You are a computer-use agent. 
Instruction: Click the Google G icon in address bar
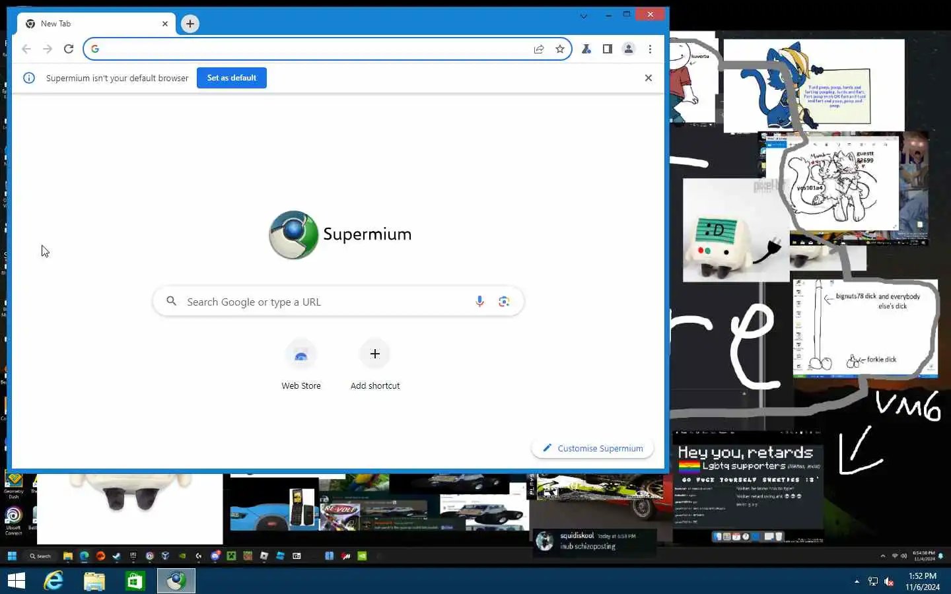pos(95,49)
